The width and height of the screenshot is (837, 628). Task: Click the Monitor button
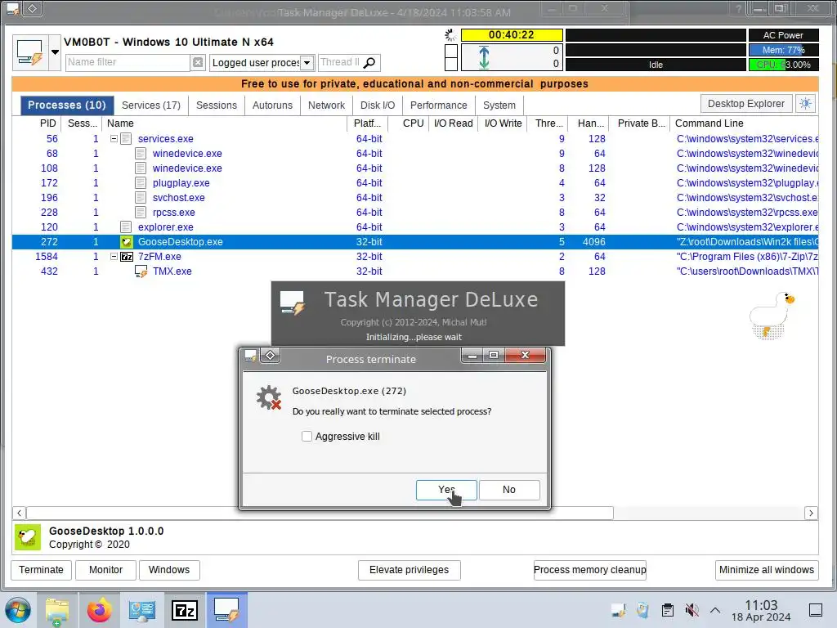[x=105, y=570]
